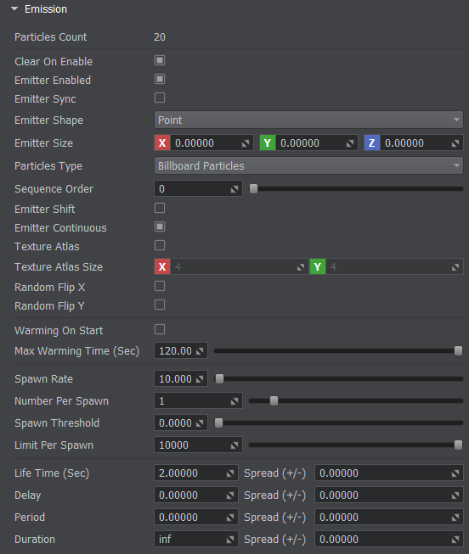Toggle the Random Flip X checkbox
469x554 pixels.
click(x=160, y=286)
